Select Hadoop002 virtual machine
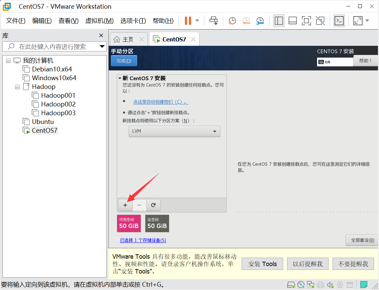Image resolution: width=379 pixels, height=290 pixels. 58,104
